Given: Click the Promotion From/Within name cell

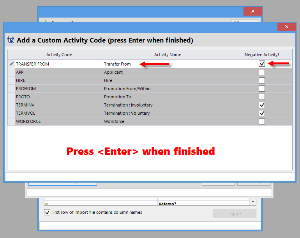Looking at the screenshot, I should (x=168, y=89).
